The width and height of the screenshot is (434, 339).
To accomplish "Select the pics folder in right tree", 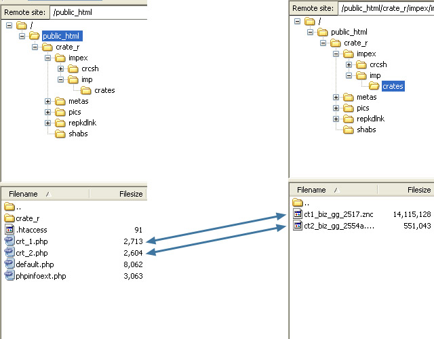I will click(x=362, y=108).
